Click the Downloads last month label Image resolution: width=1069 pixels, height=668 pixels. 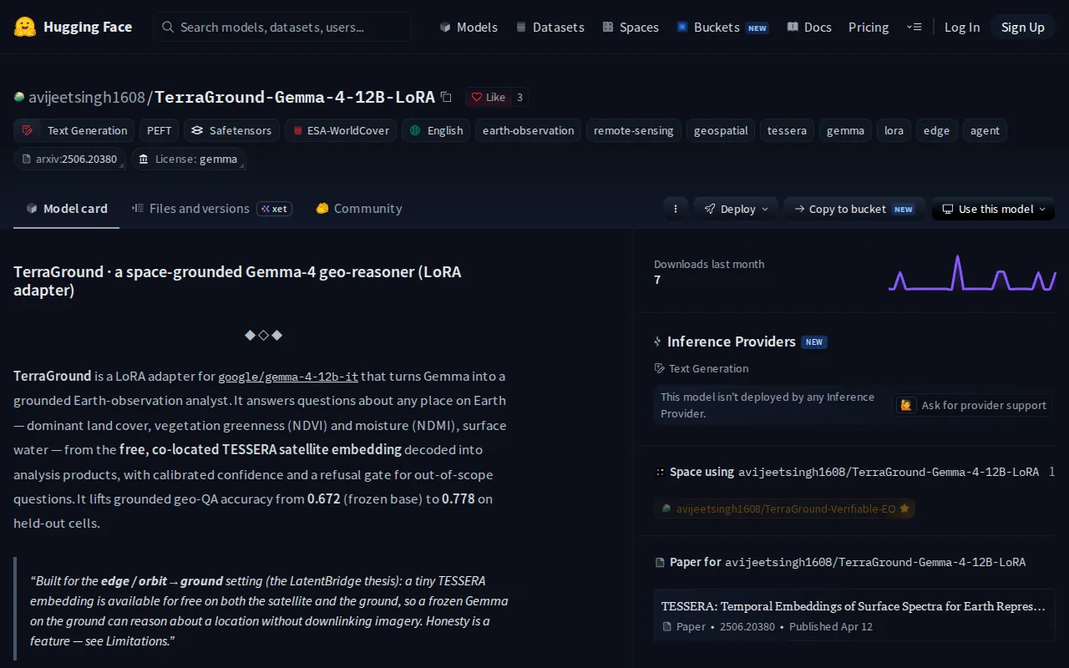click(x=709, y=264)
